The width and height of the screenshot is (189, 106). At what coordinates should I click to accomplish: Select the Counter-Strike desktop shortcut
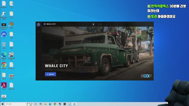point(4,15)
